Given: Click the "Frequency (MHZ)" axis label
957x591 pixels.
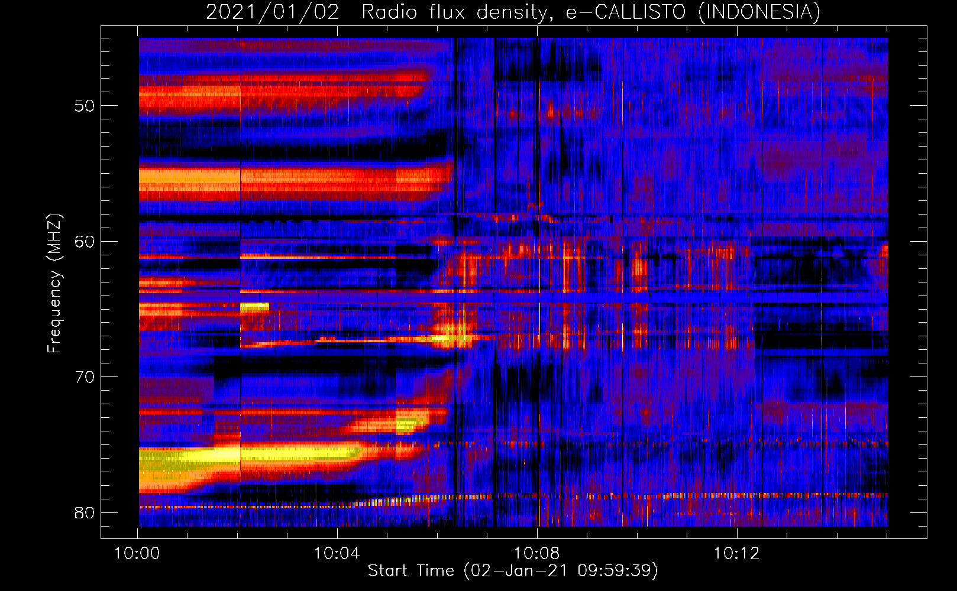Looking at the screenshot, I should pos(54,284).
